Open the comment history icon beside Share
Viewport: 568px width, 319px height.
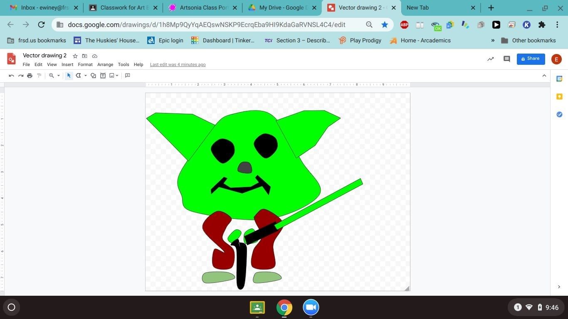[x=506, y=59]
